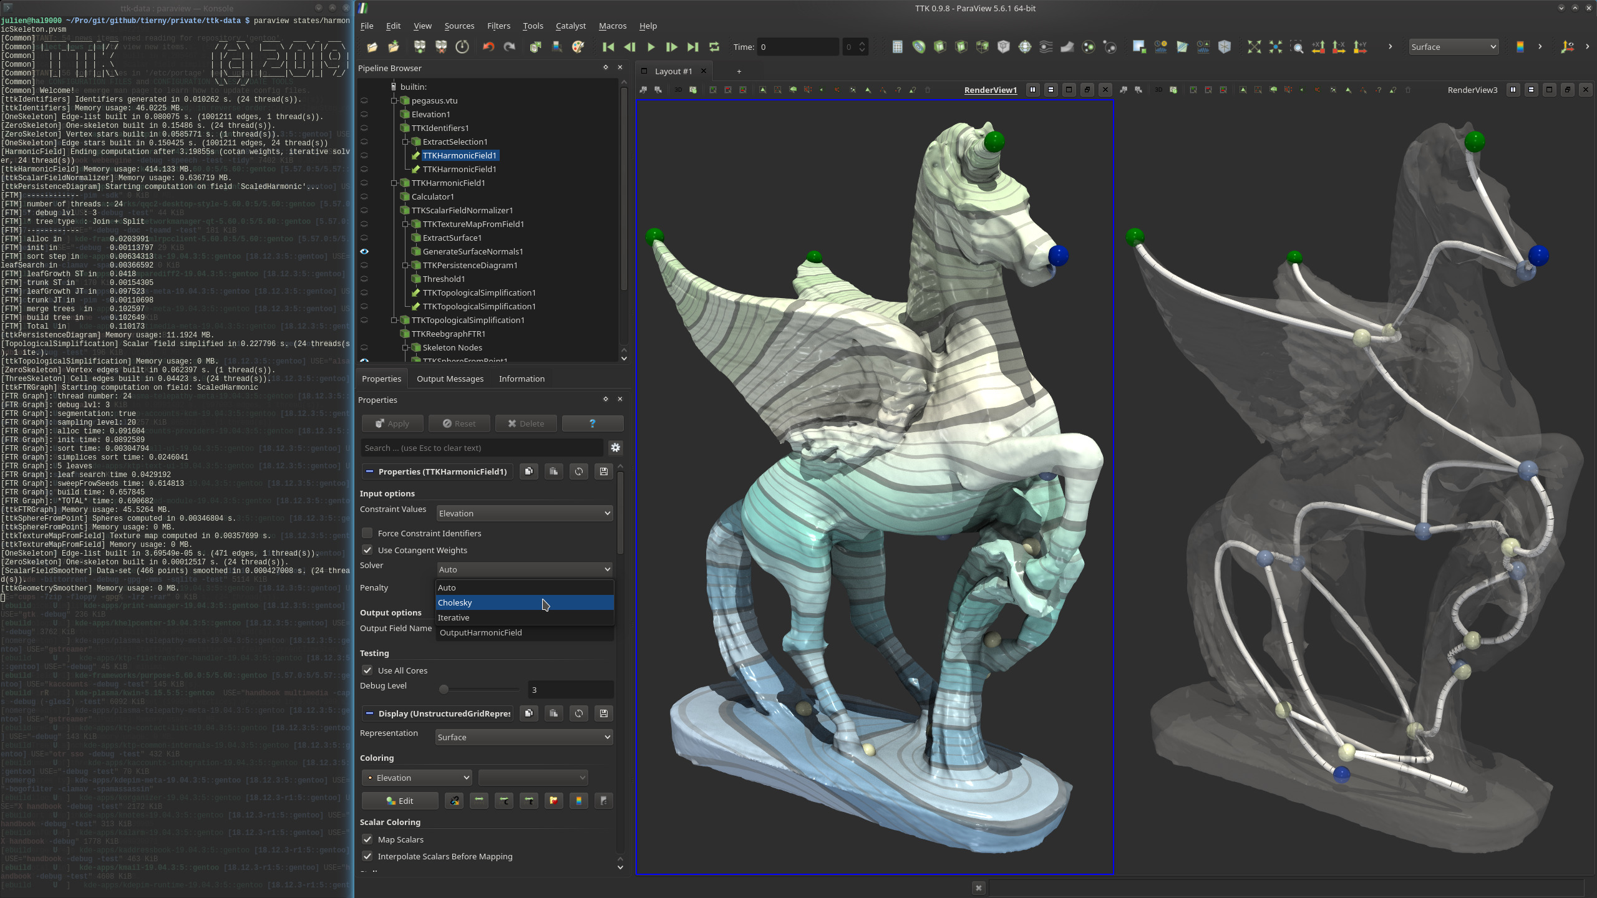Click the Reset button

click(459, 423)
